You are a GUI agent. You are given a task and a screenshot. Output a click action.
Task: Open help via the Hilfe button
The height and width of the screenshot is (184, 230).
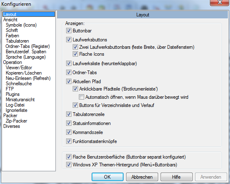point(177,177)
